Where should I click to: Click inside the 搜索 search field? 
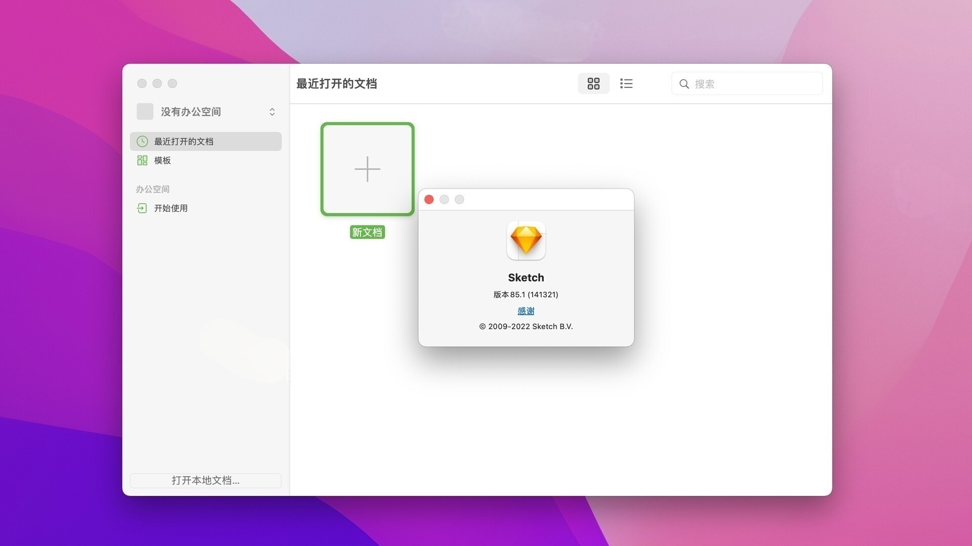tap(734, 84)
